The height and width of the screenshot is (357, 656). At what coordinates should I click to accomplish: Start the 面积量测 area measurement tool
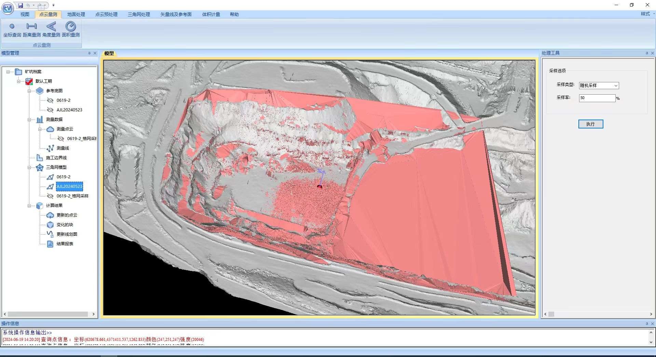click(71, 29)
